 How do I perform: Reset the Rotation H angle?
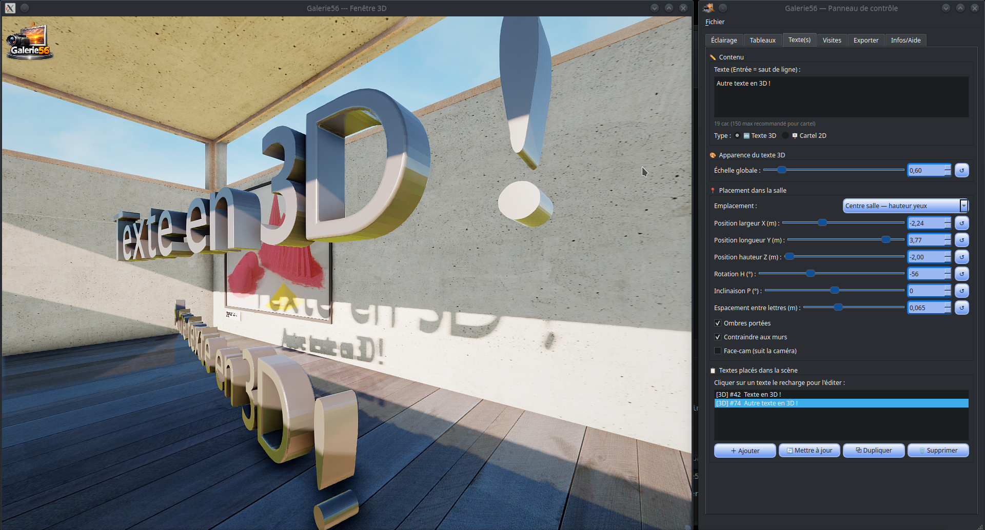tap(961, 274)
